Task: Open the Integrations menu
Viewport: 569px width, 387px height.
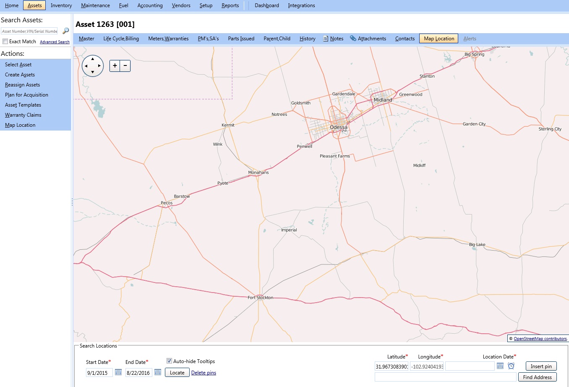Action: point(301,5)
